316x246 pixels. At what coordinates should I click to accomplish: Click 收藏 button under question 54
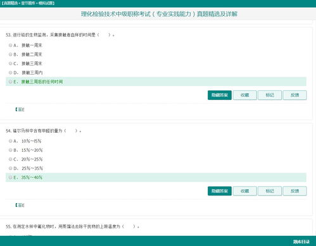click(x=245, y=191)
